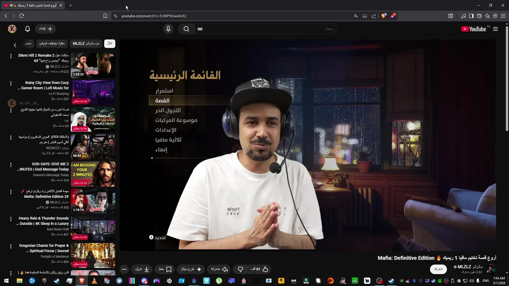The image size is (509, 286).
Task: Open options menu for Heavy Rain video
Action: click(x=11, y=219)
